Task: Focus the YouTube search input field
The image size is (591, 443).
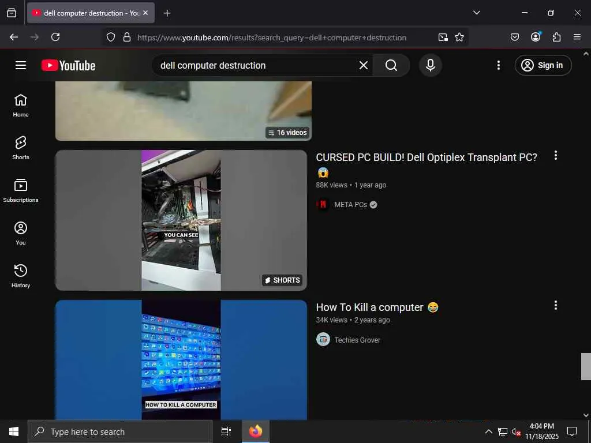Action: click(256, 65)
